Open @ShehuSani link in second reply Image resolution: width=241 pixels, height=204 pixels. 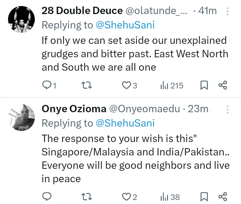tap(125, 123)
